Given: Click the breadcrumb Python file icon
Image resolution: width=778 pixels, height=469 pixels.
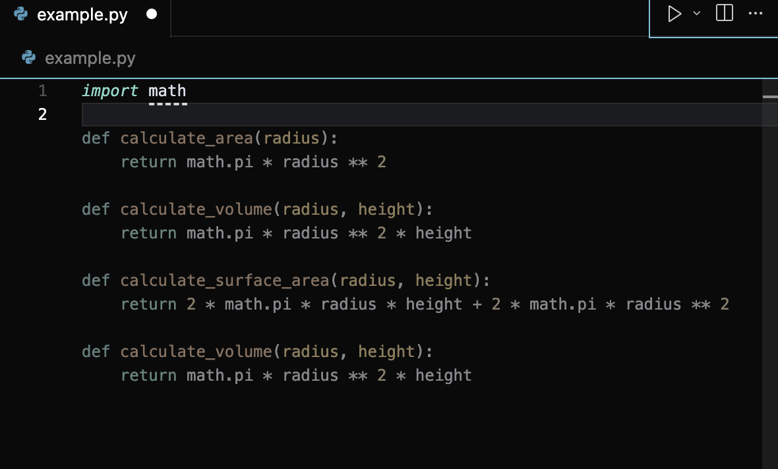Looking at the screenshot, I should pos(29,57).
